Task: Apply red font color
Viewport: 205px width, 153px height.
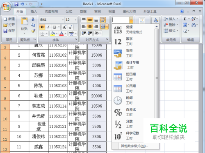Action: tap(61, 33)
